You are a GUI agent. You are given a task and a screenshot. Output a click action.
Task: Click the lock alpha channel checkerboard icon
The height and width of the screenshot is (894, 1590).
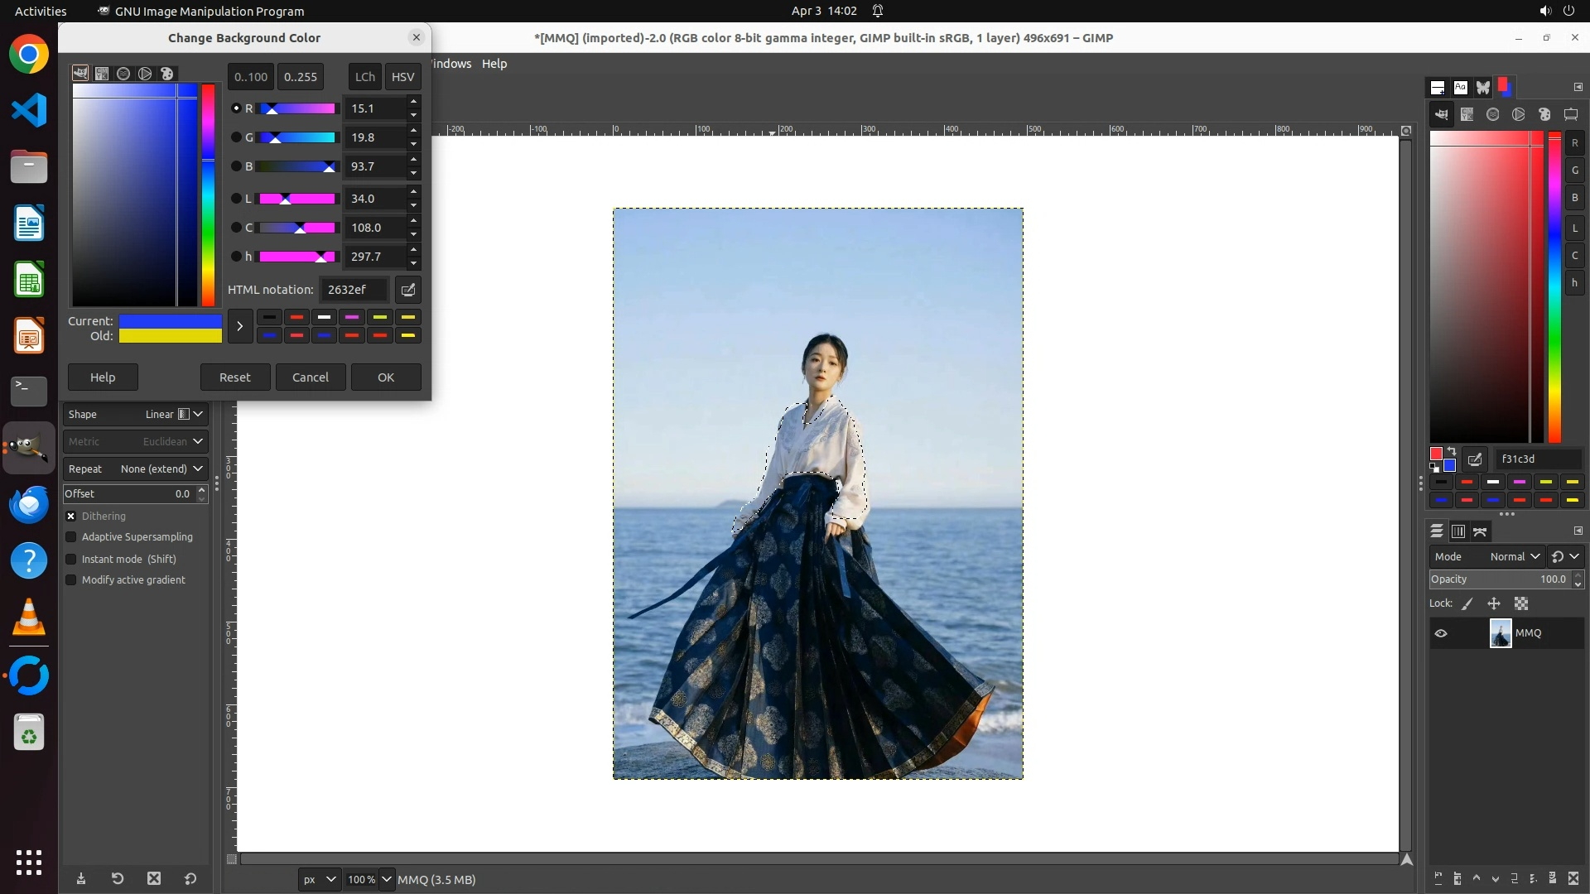tap(1521, 603)
